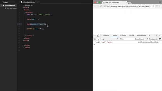Toggle the Group similar checkbox

[147, 39]
